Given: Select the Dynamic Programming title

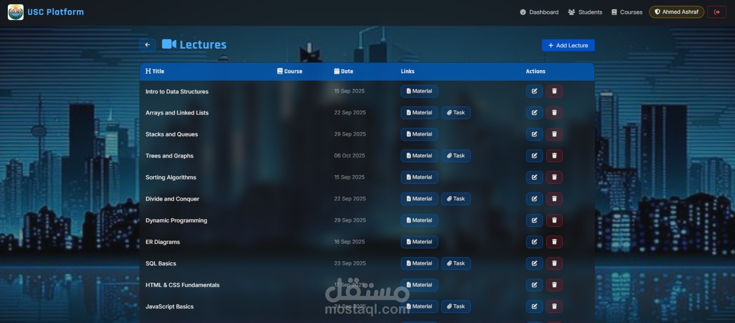Looking at the screenshot, I should coord(176,220).
